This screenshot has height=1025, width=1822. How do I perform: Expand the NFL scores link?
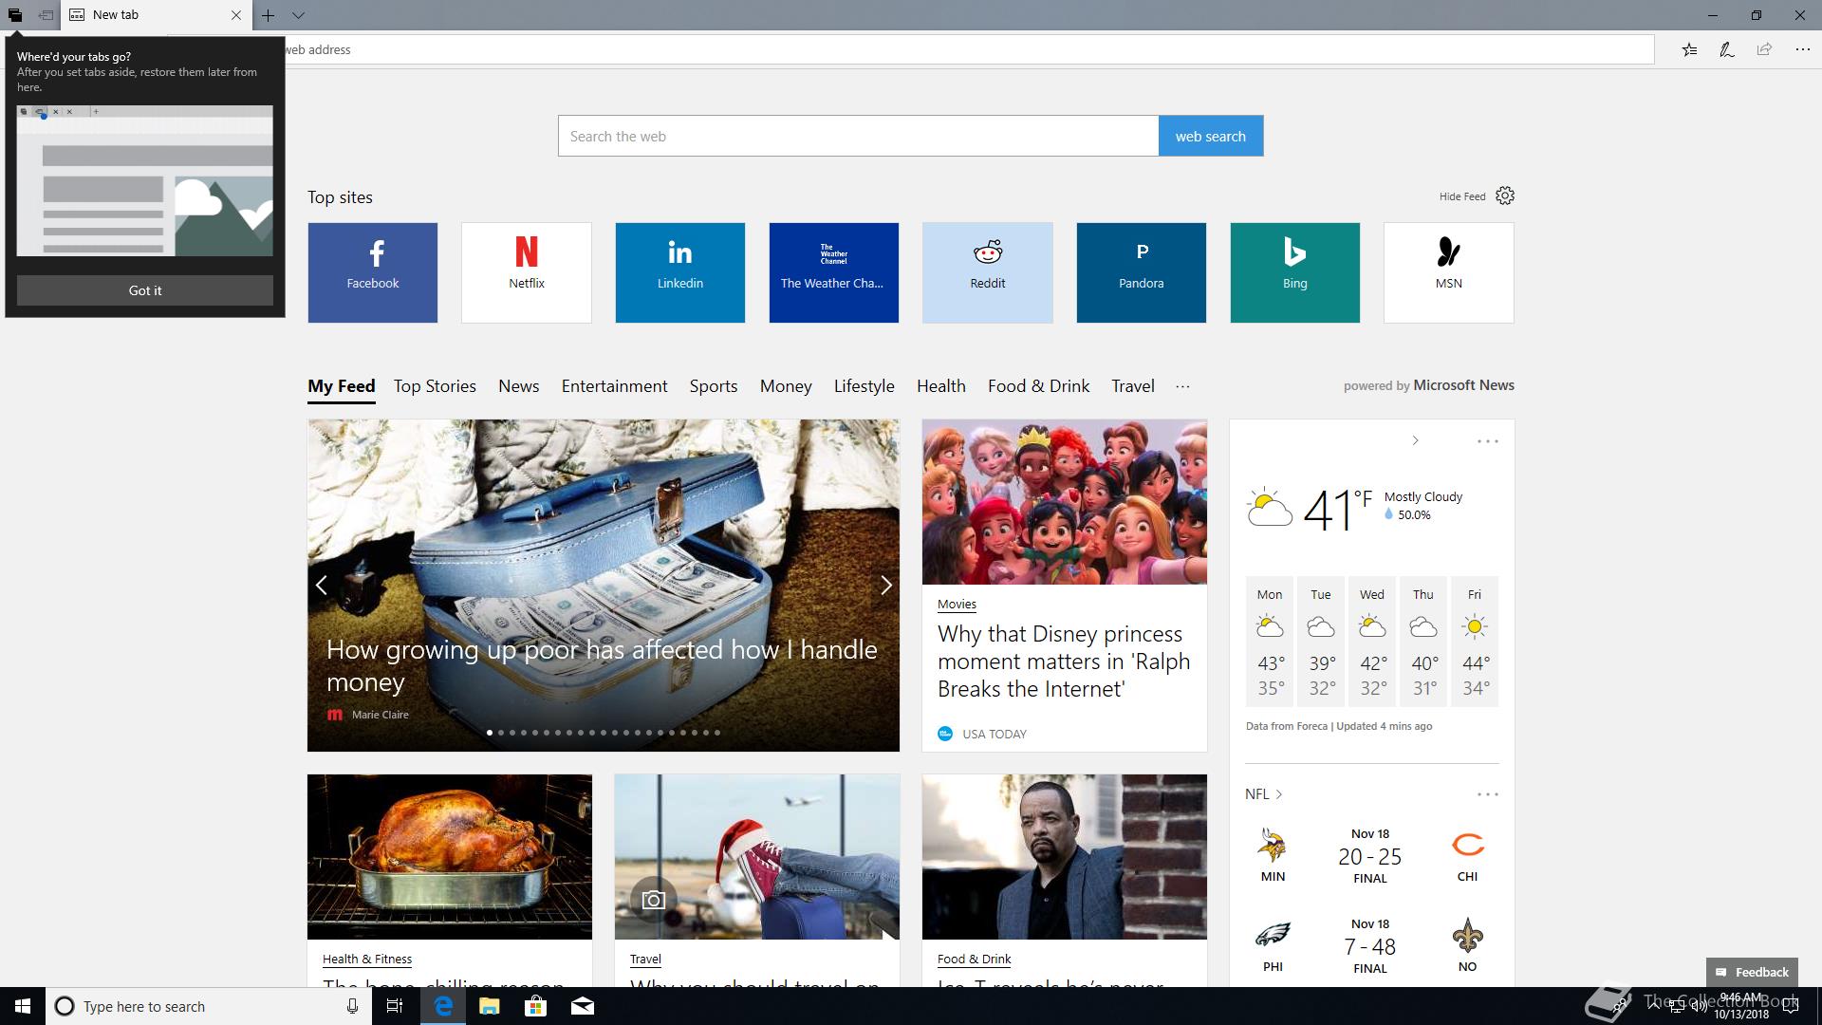(x=1264, y=794)
